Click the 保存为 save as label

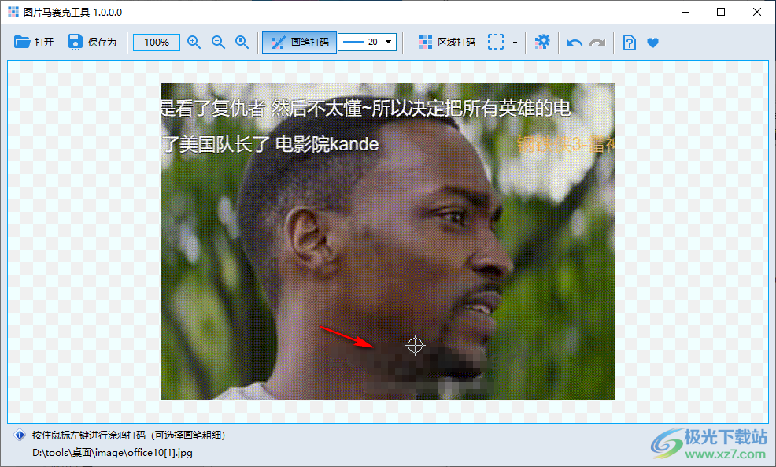(x=102, y=42)
